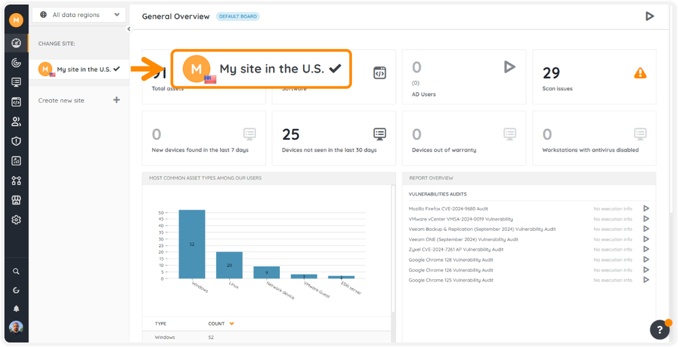The height and width of the screenshot is (347, 678).
Task: Click the shield security icon in sidebar
Action: (x=16, y=141)
